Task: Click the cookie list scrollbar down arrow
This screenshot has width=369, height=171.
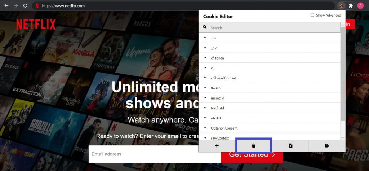Action: pyautogui.click(x=343, y=137)
